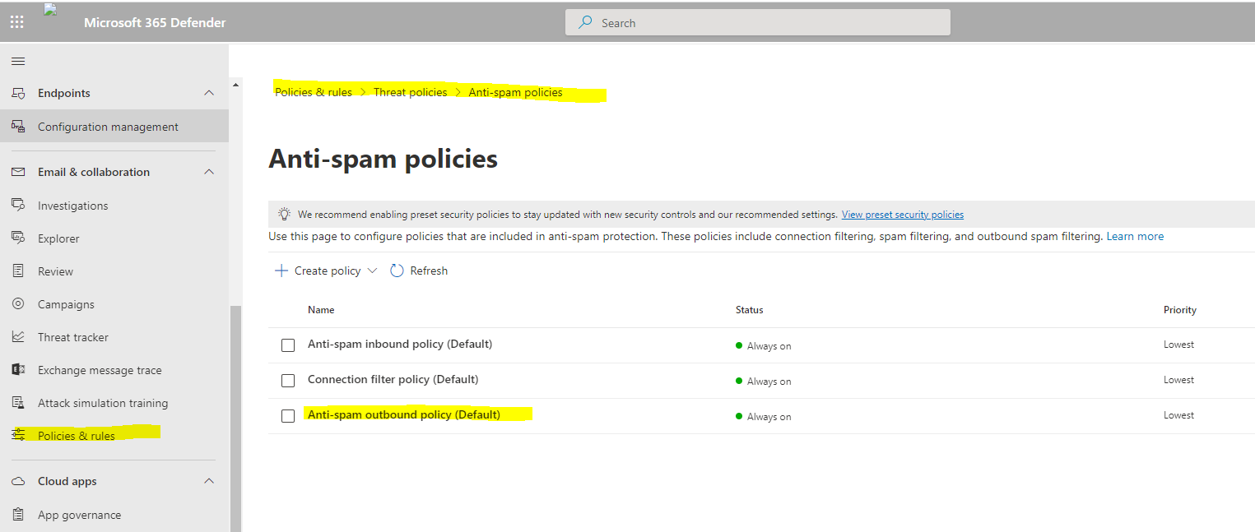Click the sidebar scrollbar up arrow
Image resolution: width=1255 pixels, height=532 pixels.
(236, 85)
